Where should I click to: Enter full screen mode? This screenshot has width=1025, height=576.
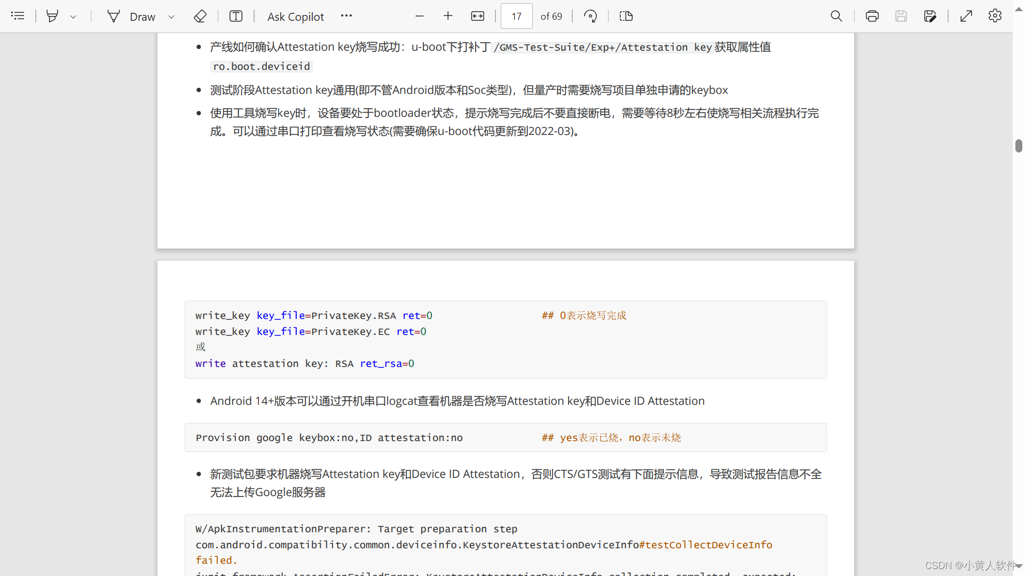pos(966,16)
